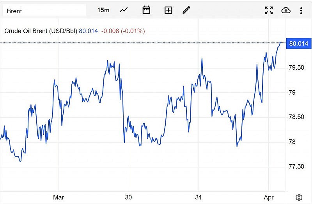Open the three-dot more options menu
This screenshot has width=312, height=204.
click(x=301, y=10)
